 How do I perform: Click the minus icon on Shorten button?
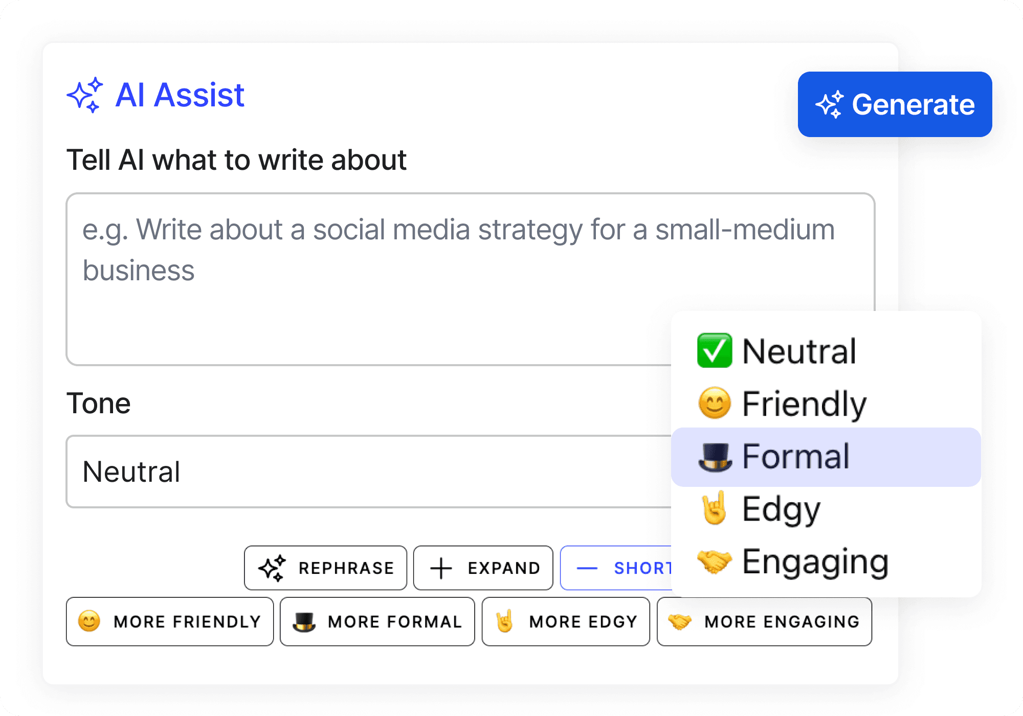tap(587, 568)
